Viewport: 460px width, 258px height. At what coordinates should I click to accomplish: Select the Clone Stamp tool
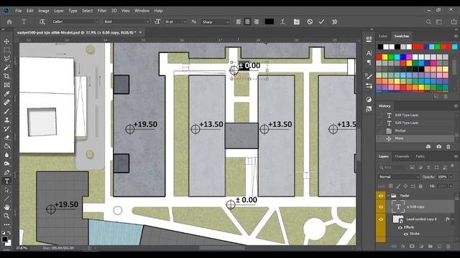tap(6, 120)
